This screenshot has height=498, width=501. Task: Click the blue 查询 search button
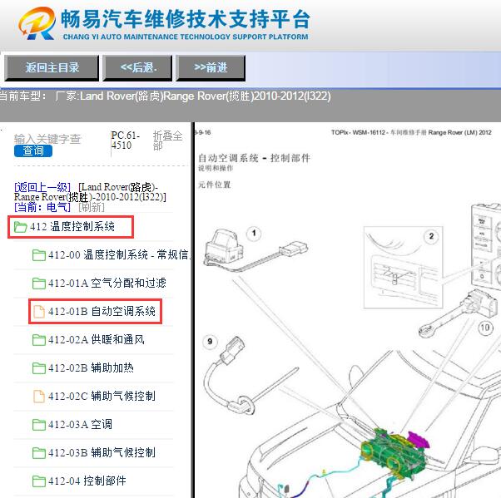tap(33, 150)
